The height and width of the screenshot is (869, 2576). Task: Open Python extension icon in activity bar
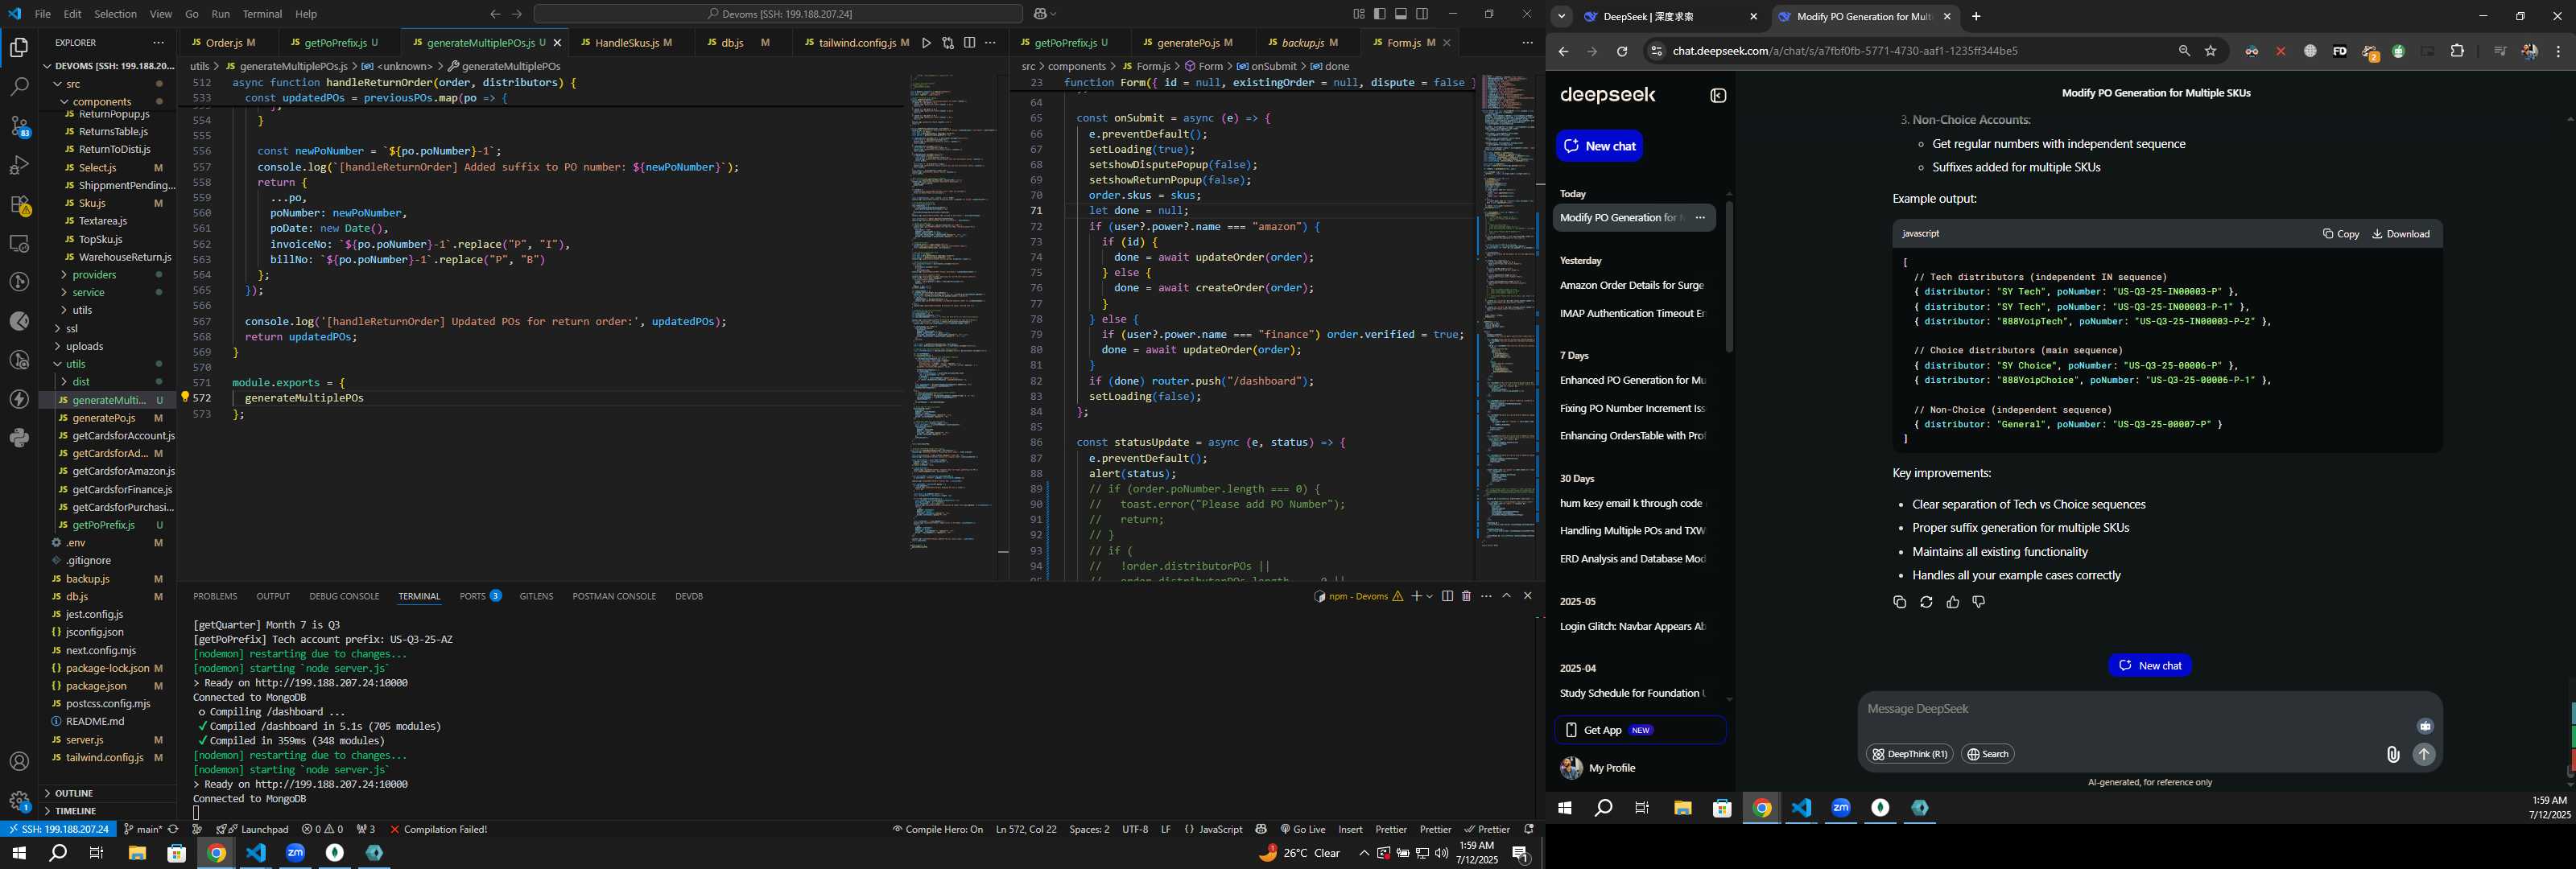pos(19,438)
